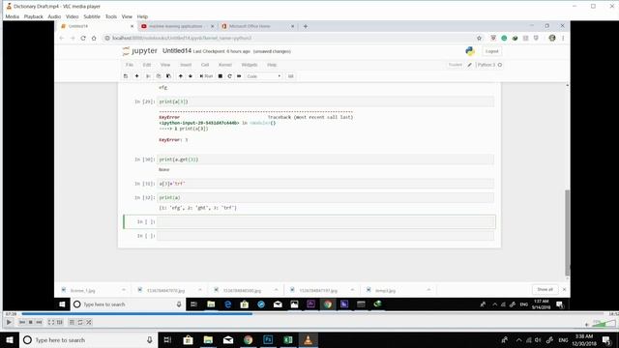Open the Jupyter Widgets menu
Viewport: 619px width, 348px height.
pyautogui.click(x=250, y=65)
